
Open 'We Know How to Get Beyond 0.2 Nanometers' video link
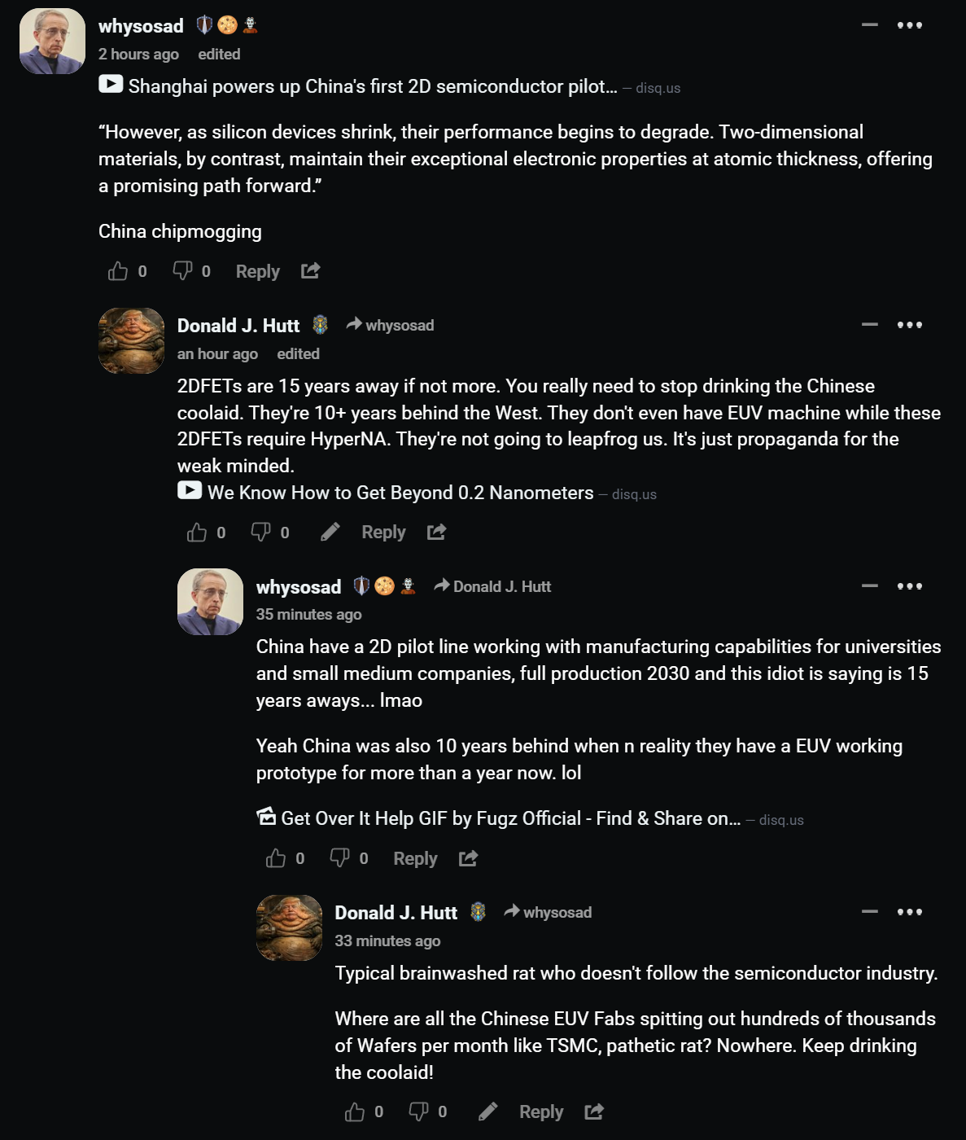tap(400, 493)
